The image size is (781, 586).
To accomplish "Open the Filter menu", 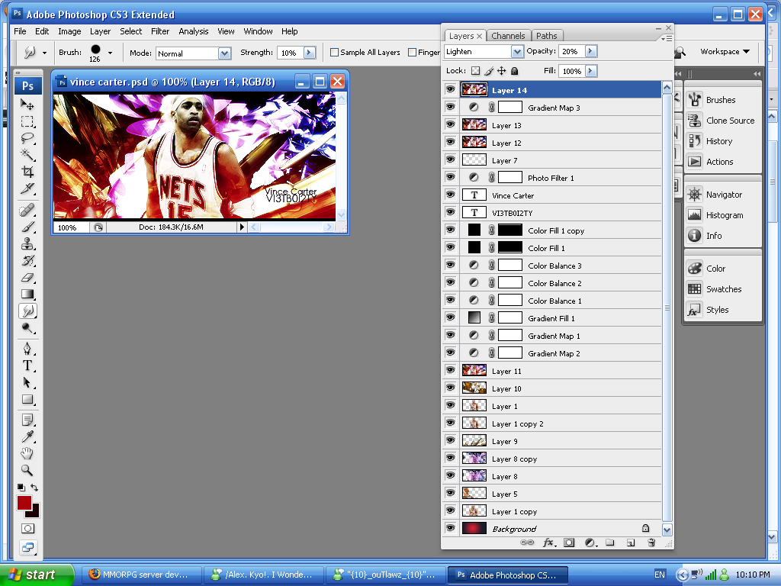I will click(x=160, y=31).
